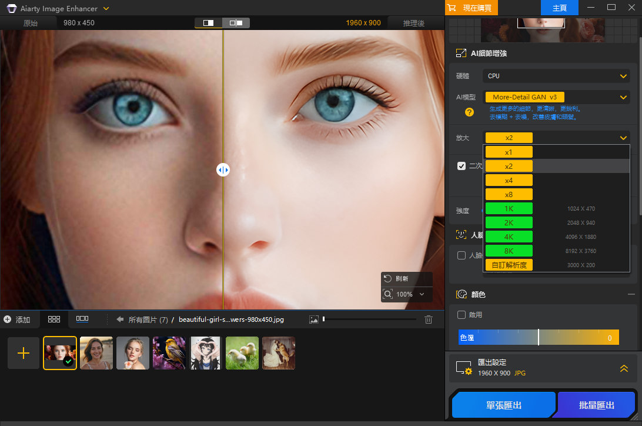Screen dimensions: 642x426
Task: Select the yellow bird image thumbnail
Action: [x=169, y=353]
